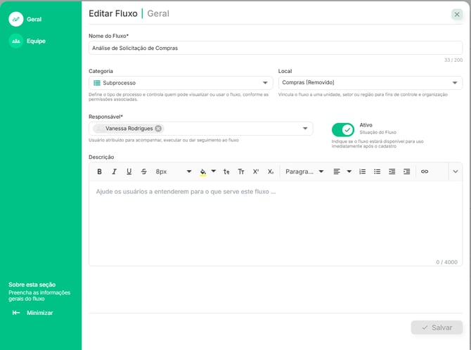Remove Vanessa Rodrigues from Responsável

(158, 129)
